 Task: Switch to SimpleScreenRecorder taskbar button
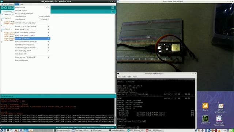(x=63, y=131)
